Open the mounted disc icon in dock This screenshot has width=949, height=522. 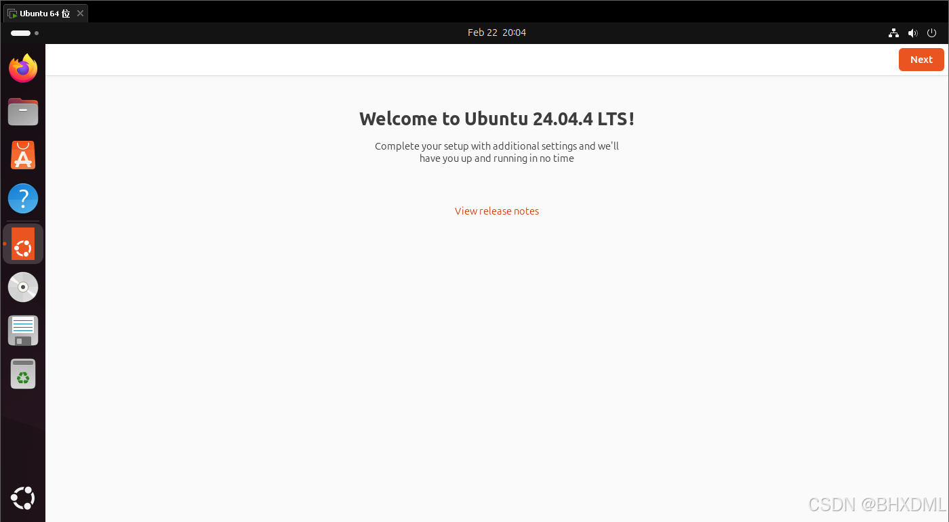point(23,287)
